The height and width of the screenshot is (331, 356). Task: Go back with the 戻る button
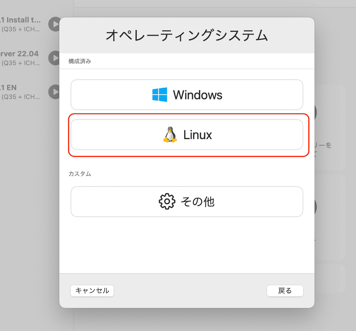[x=285, y=291]
